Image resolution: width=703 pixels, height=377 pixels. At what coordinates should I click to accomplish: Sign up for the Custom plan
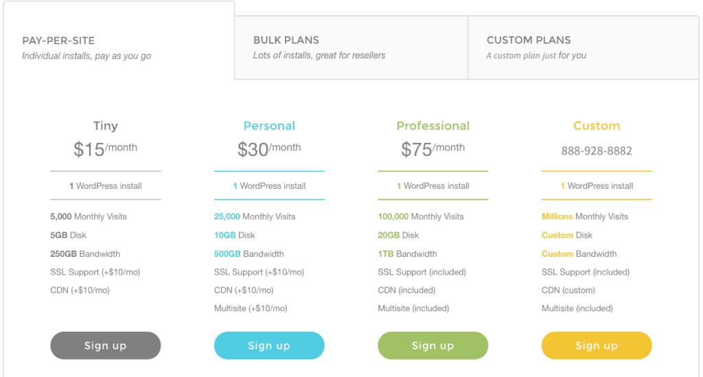pyautogui.click(x=597, y=345)
